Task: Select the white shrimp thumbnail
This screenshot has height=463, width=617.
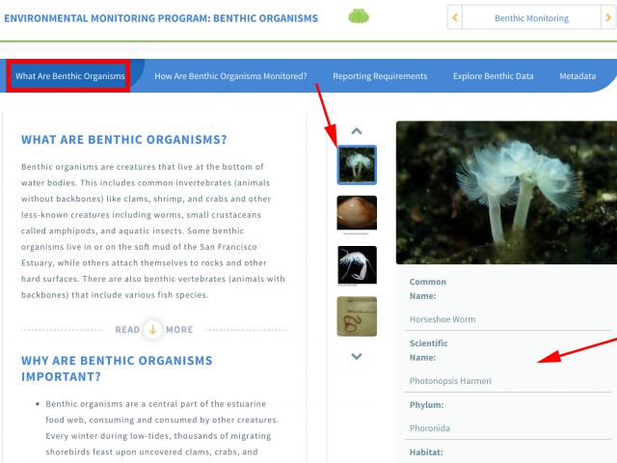Action: pos(357,265)
